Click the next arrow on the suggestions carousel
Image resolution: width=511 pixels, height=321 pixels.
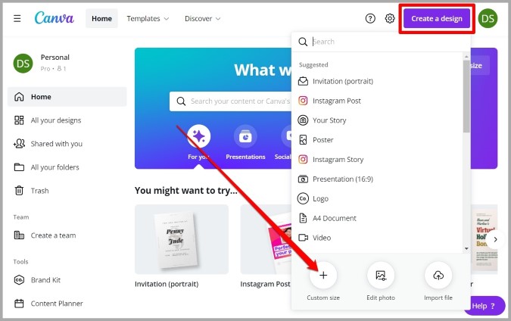[495, 239]
